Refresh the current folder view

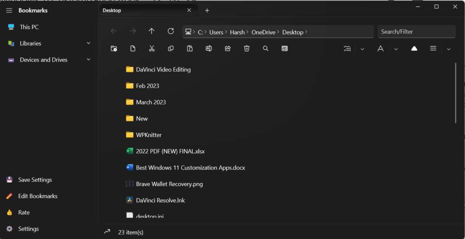tap(171, 31)
